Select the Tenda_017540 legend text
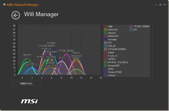 (x=115, y=72)
